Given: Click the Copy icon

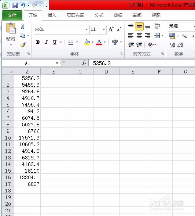Looking at the screenshot, I should point(22,36).
